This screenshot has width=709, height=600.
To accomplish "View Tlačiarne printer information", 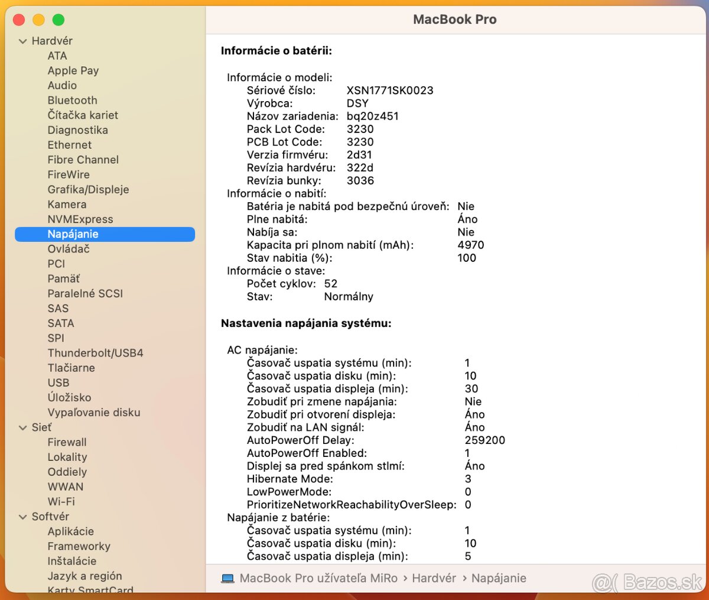I will pyautogui.click(x=71, y=368).
